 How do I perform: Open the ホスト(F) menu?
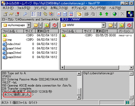[8, 8]
